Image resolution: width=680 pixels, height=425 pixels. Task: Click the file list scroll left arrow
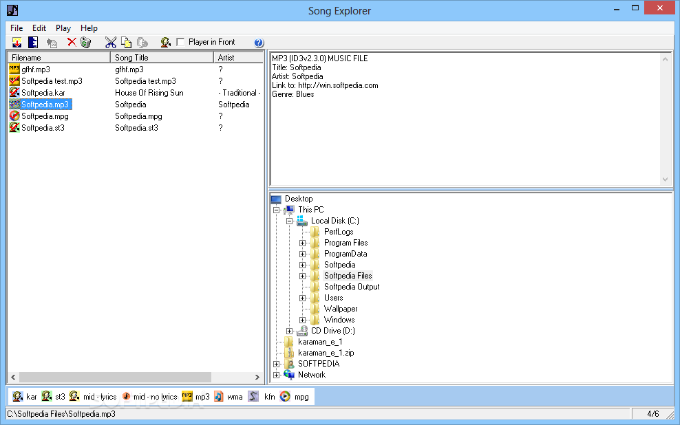tap(14, 378)
